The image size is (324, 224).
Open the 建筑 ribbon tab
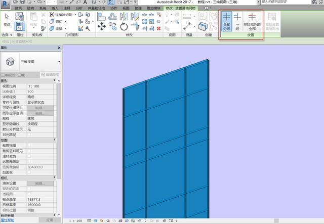(18, 8)
